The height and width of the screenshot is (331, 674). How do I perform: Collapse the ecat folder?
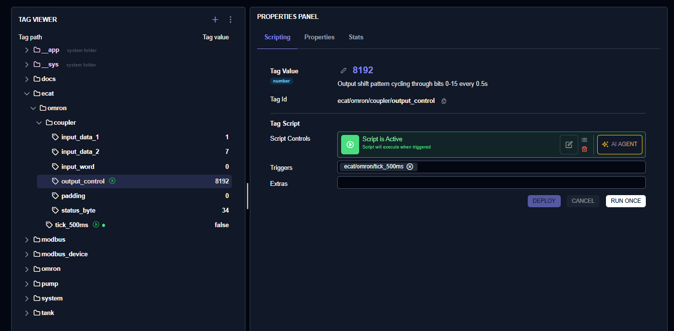(27, 94)
